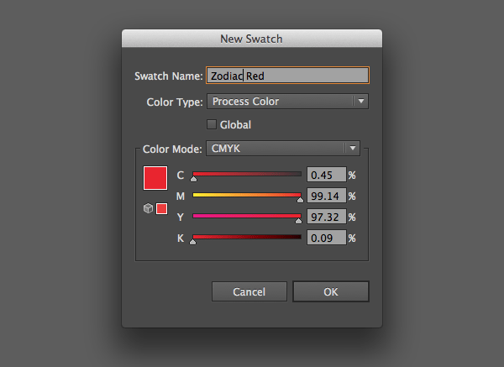Screen dimensions: 504x367
Task: Click the New Swatch title bar
Action: pos(252,39)
